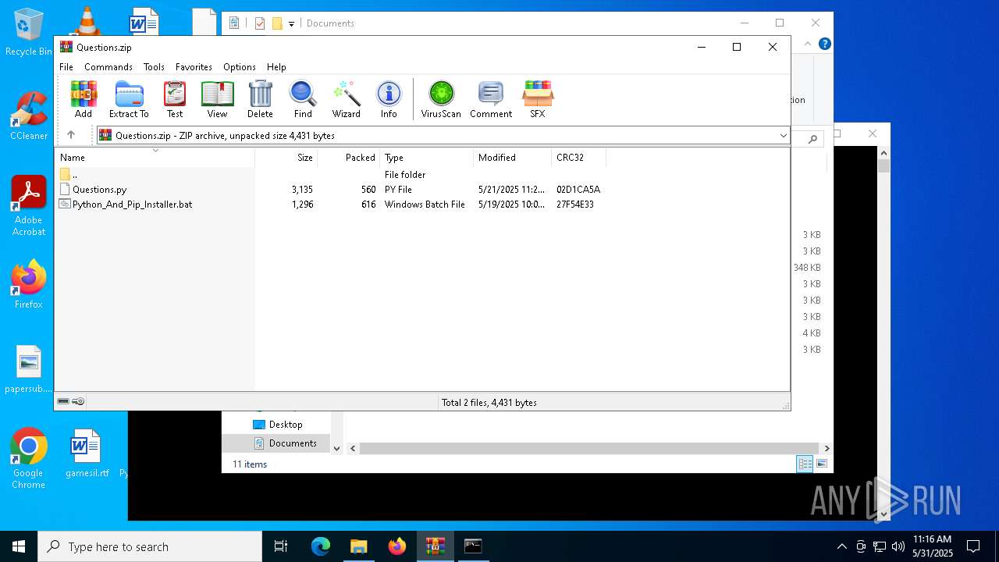Sort by the Type column header

point(427,158)
